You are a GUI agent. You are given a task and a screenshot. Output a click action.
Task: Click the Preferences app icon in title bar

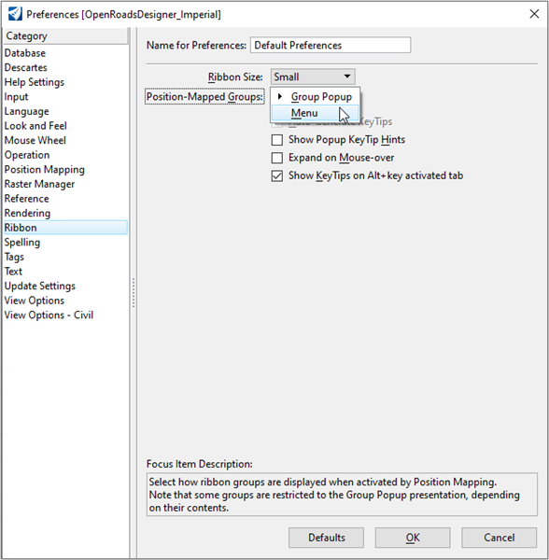[15, 14]
